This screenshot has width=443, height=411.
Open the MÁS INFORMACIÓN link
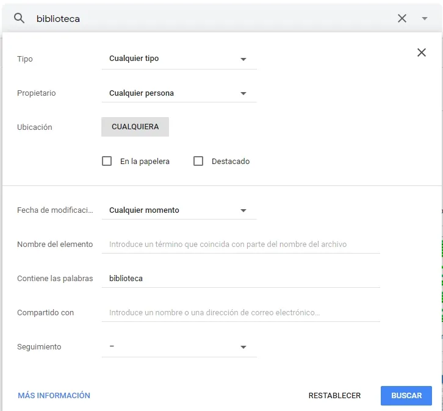point(54,396)
